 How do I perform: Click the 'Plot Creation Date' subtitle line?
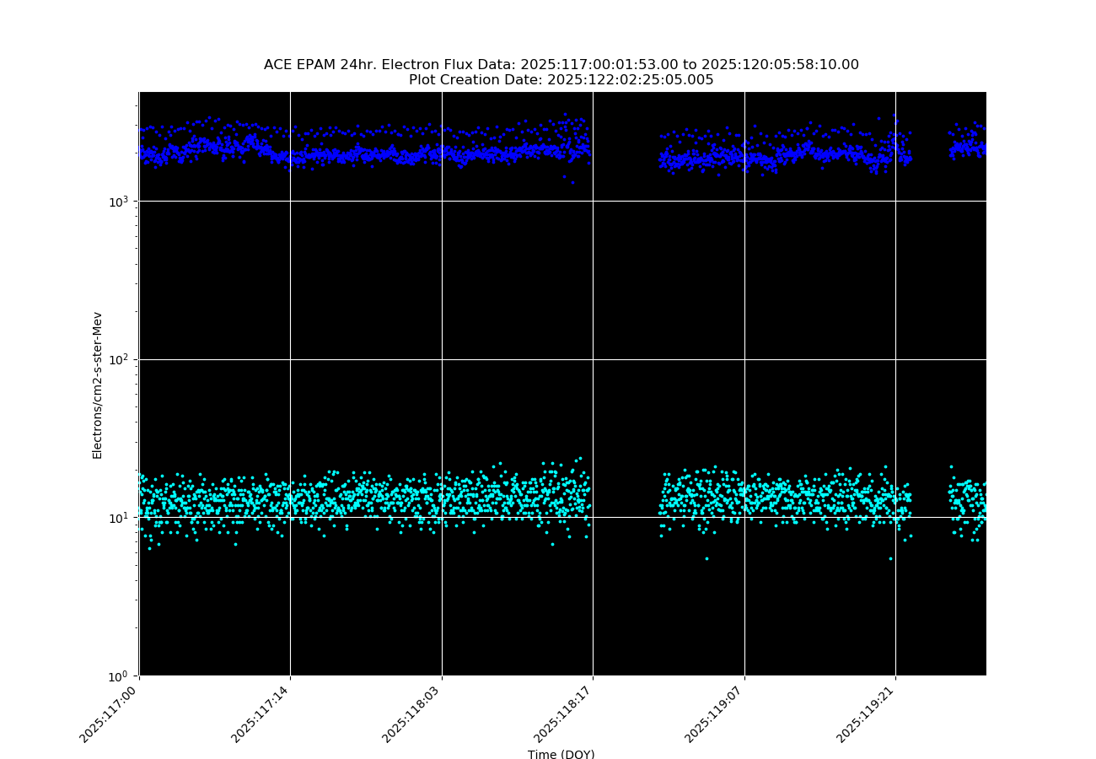(x=561, y=80)
